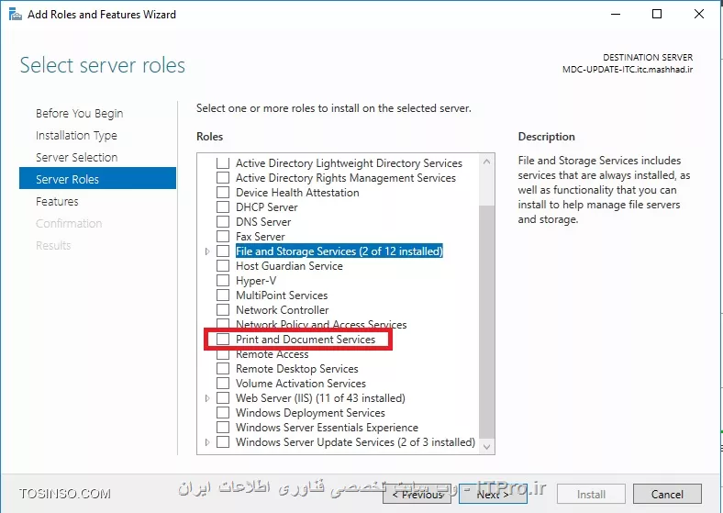723x513 pixels.
Task: Open the Features step
Action: coord(57,202)
